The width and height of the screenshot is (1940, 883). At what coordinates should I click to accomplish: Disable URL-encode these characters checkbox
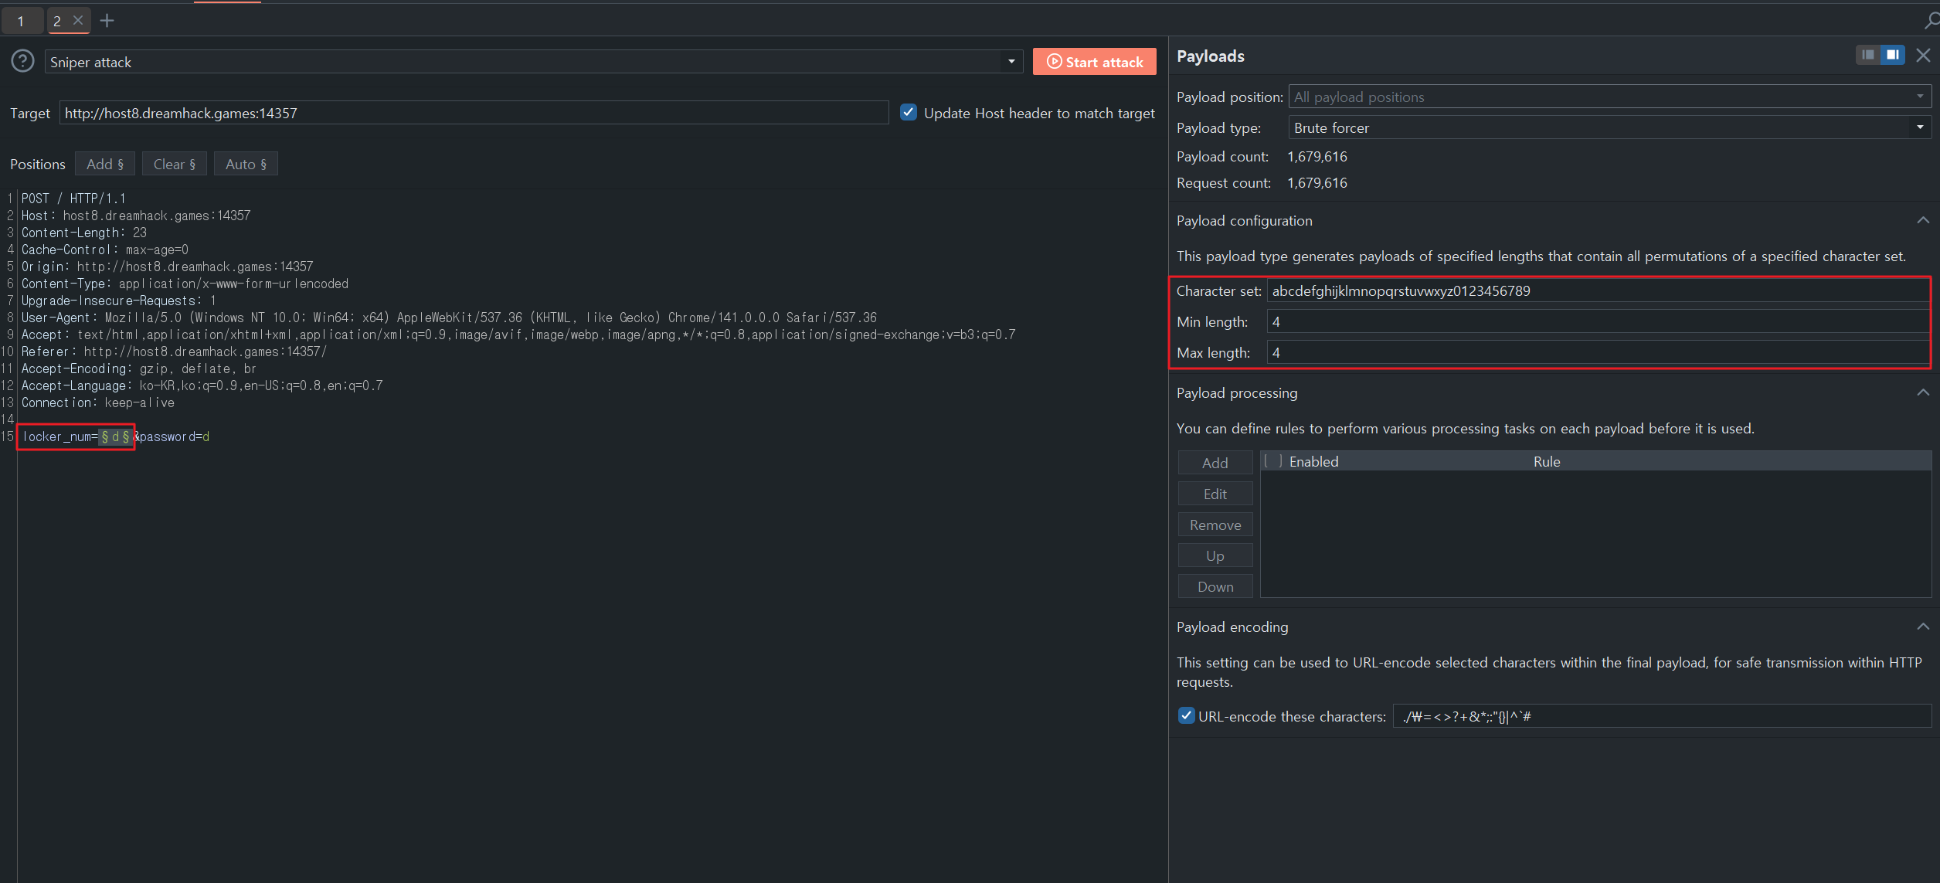pyautogui.click(x=1186, y=716)
